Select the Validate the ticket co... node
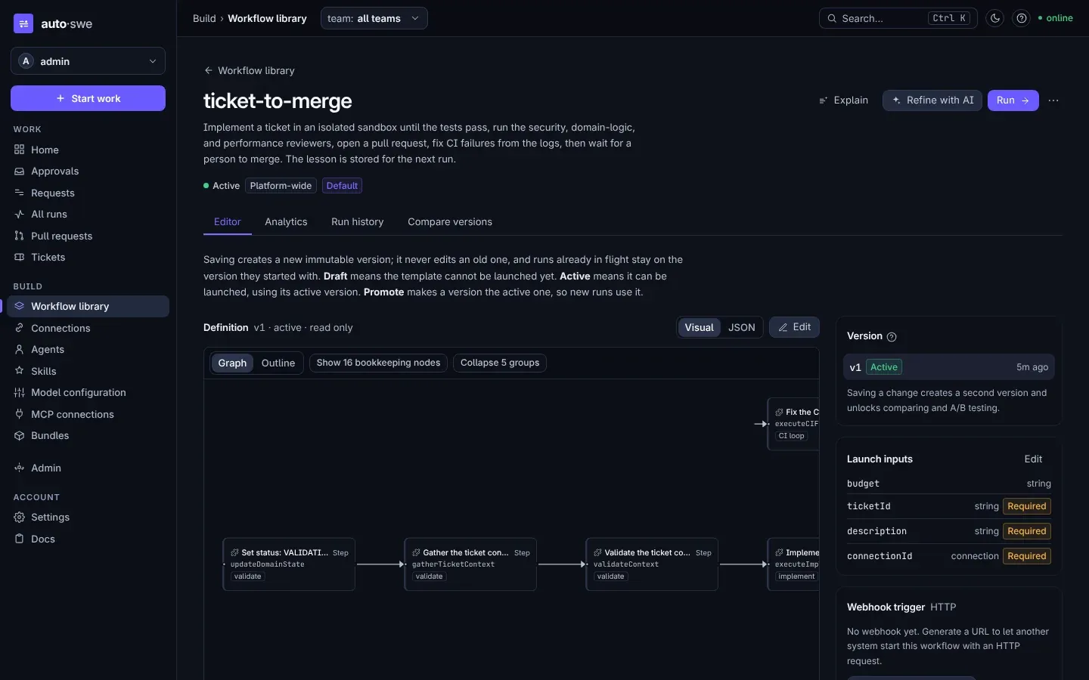Screen dimensions: 1089x680 click(x=652, y=564)
